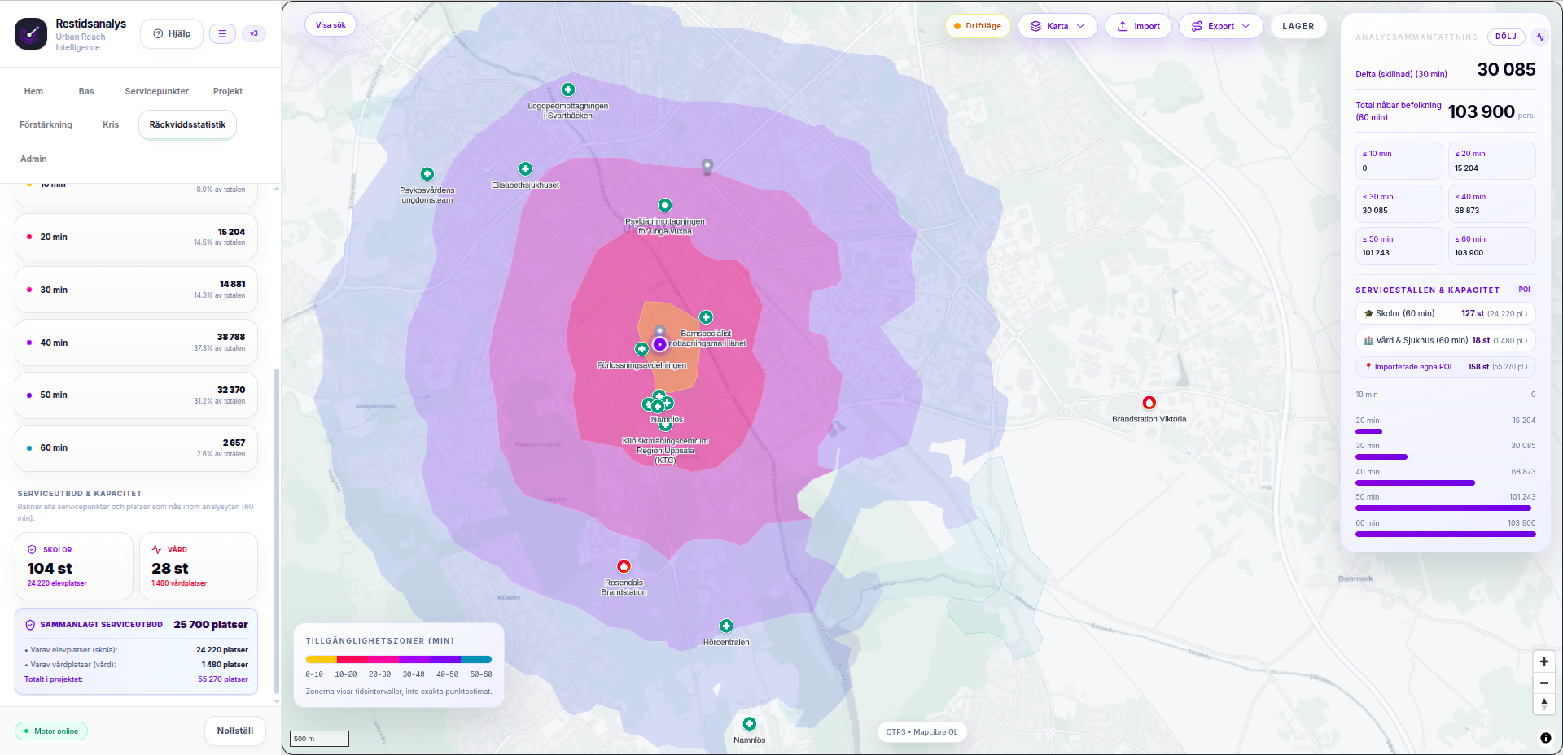Toggle the POI badge filter
Viewport: 1563px width, 755px height.
1524,290
